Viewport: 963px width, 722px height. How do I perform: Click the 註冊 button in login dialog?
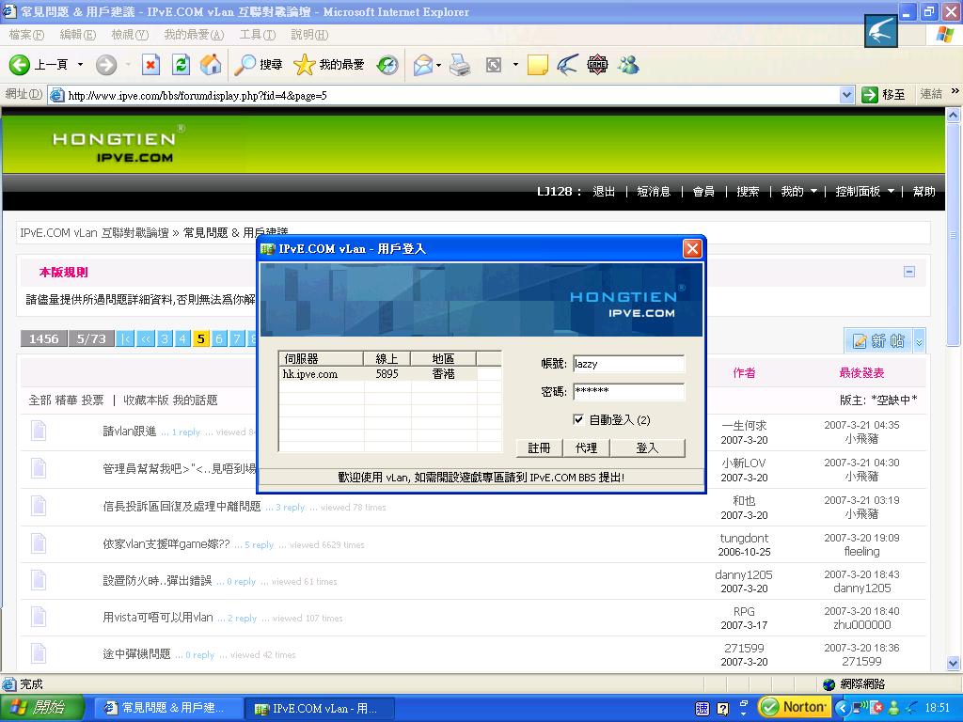coord(539,447)
